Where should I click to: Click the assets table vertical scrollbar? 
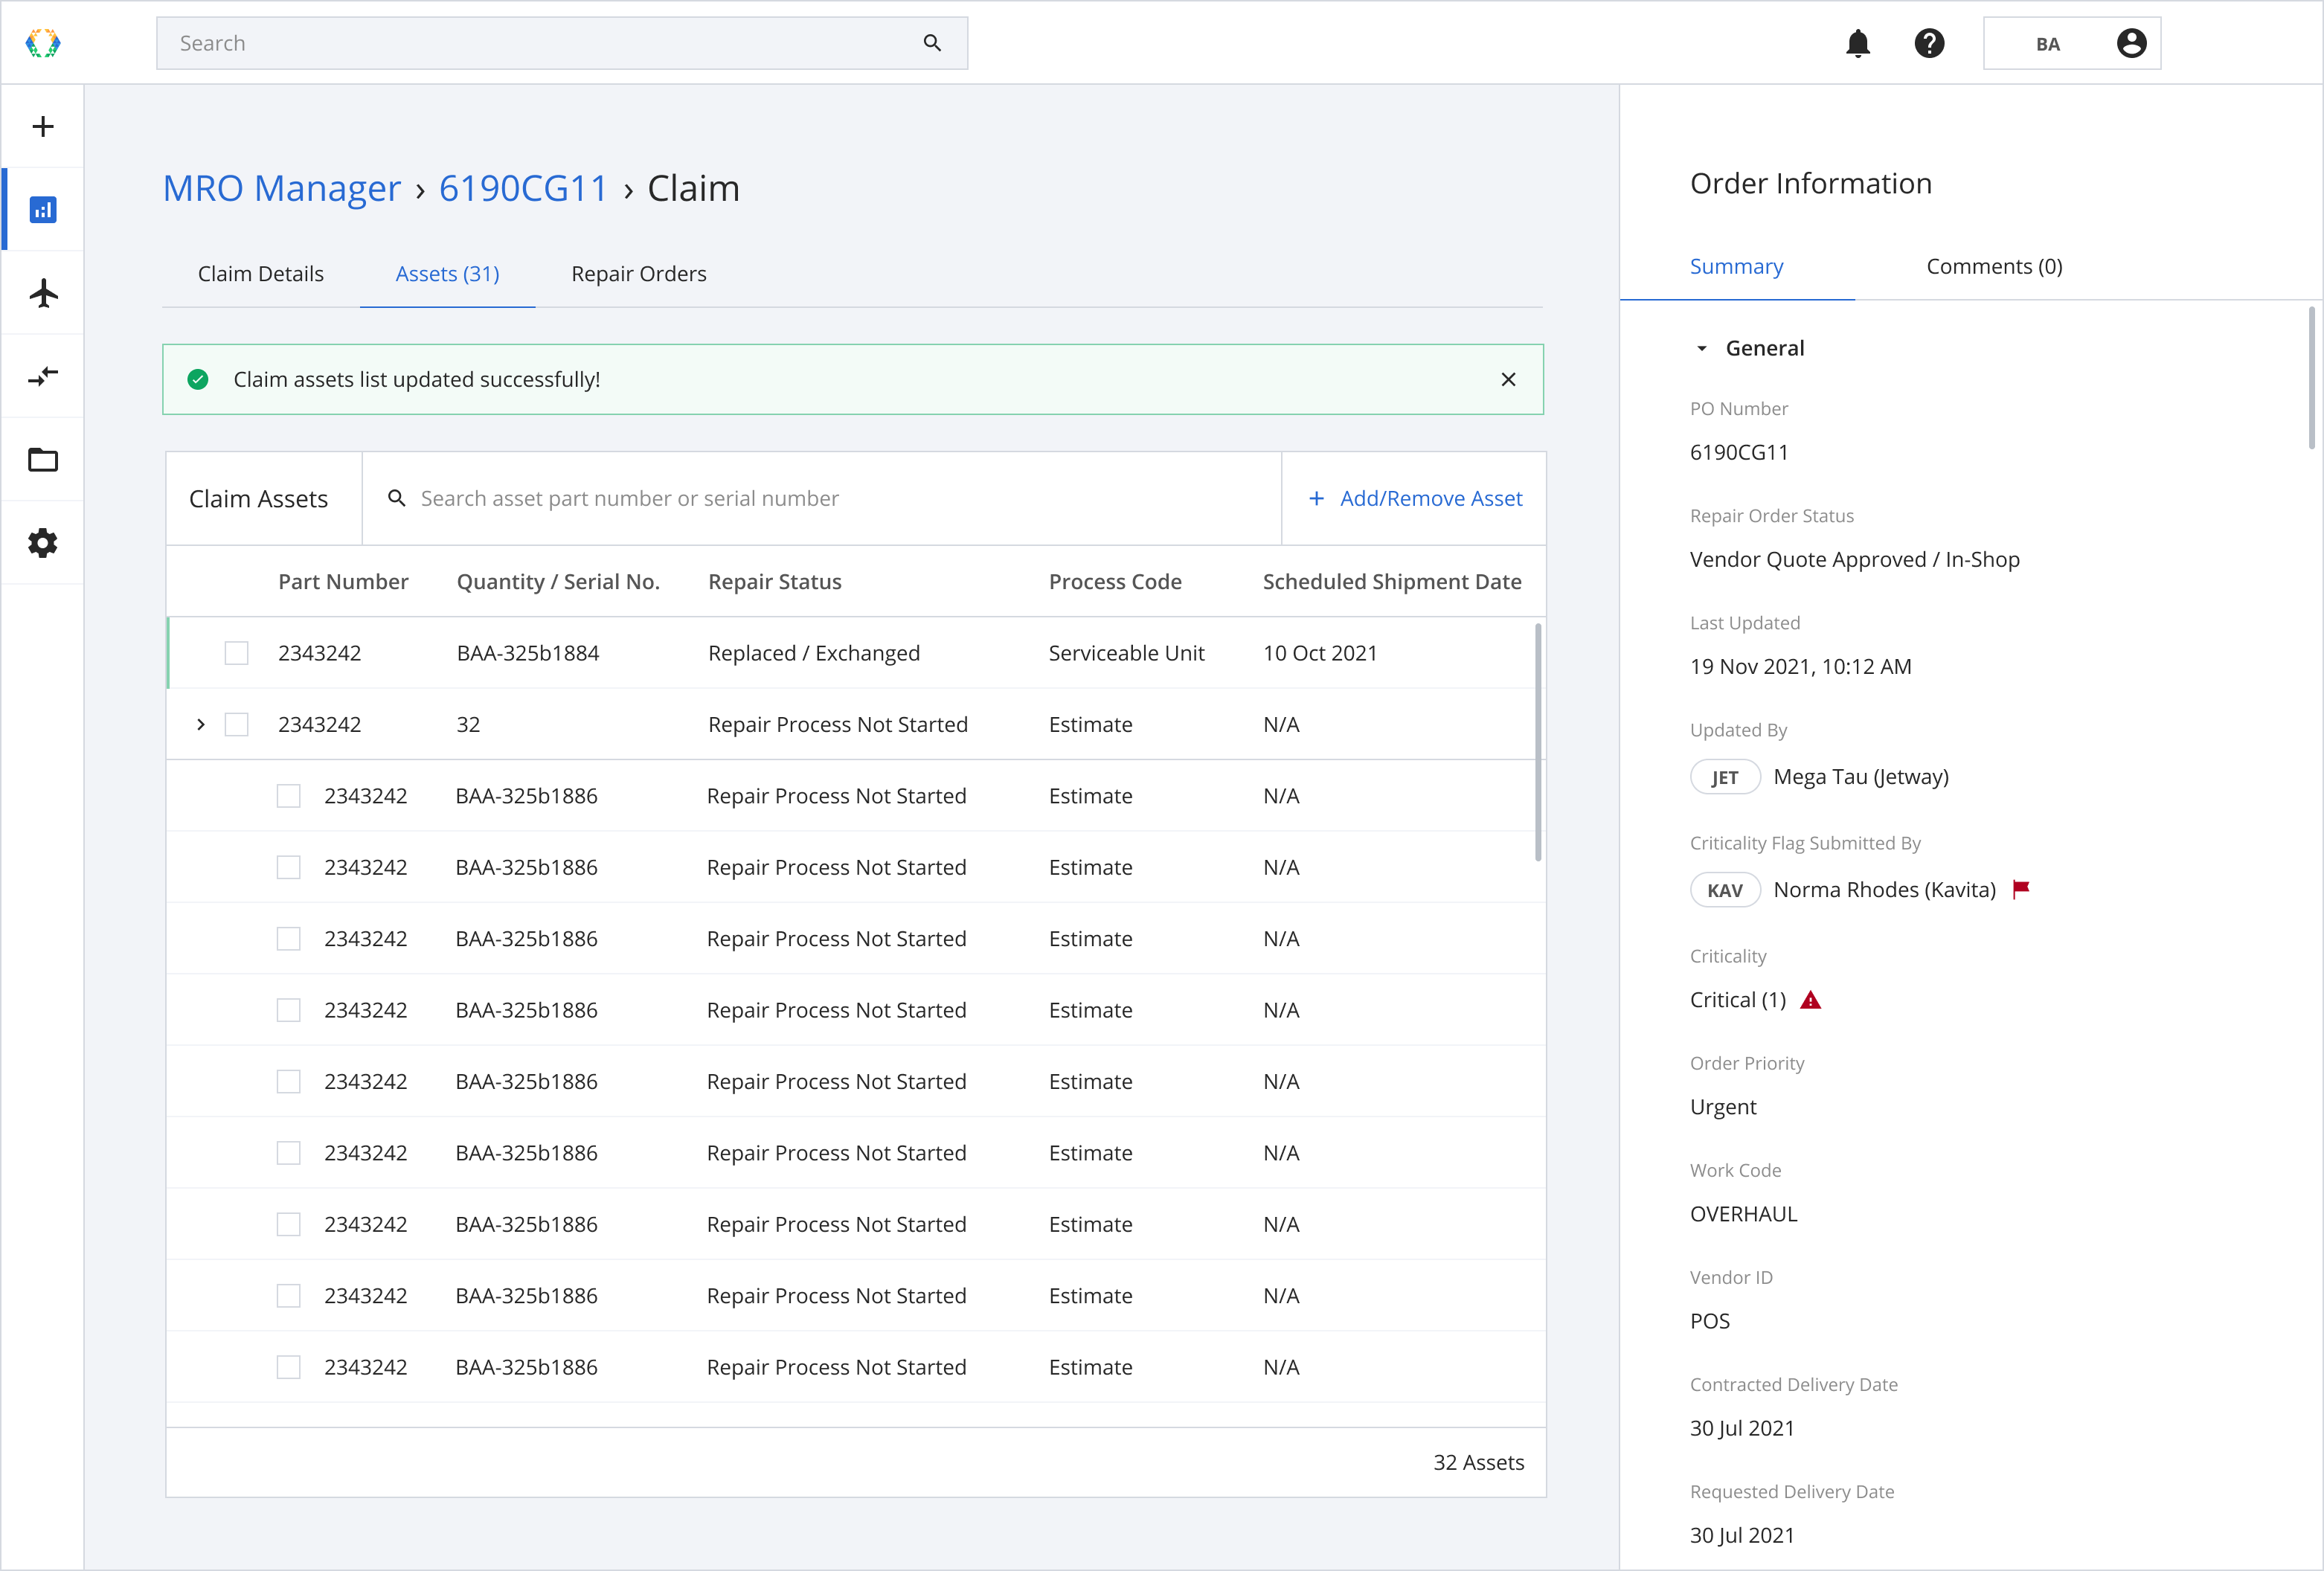[x=1538, y=741]
